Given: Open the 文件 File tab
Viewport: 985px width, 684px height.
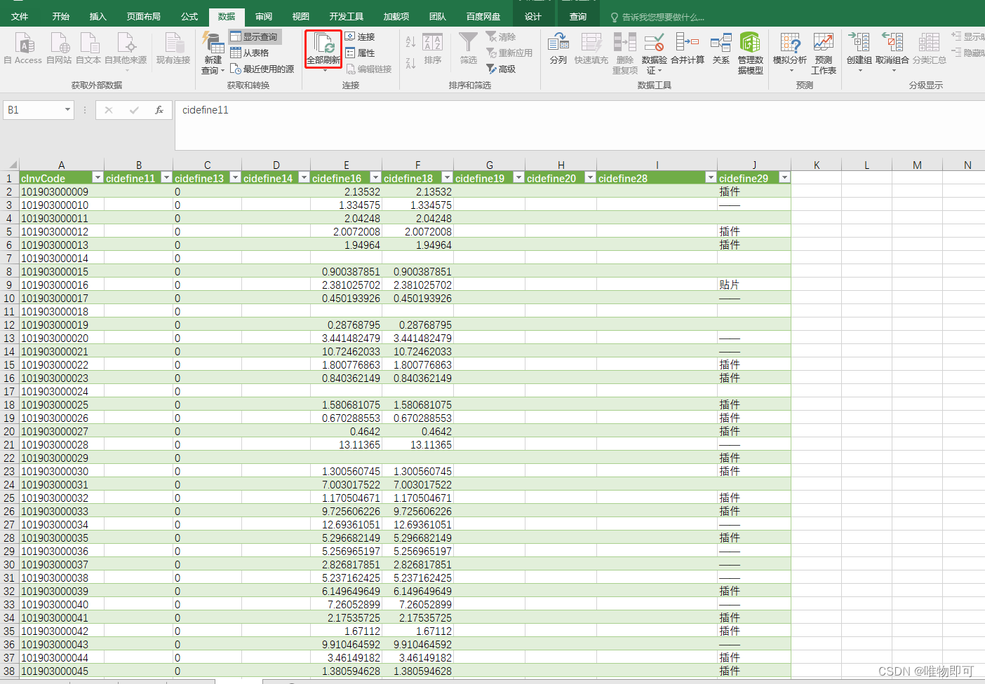Looking at the screenshot, I should pyautogui.click(x=20, y=16).
